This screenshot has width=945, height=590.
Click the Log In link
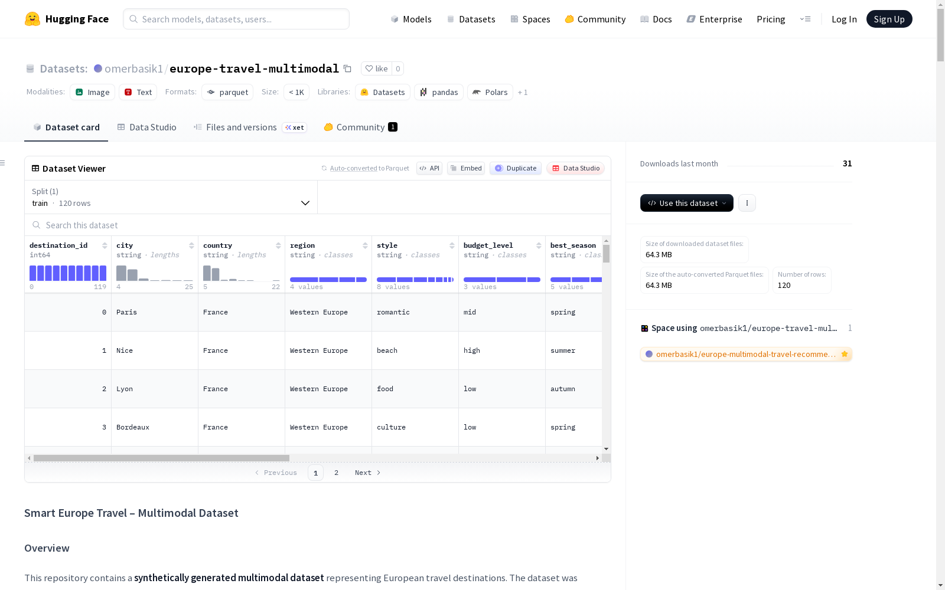844,19
